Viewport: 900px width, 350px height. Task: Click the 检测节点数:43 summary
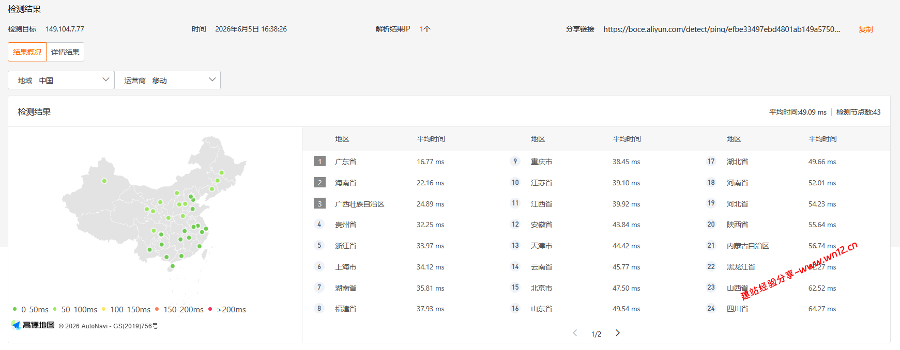pyautogui.click(x=858, y=112)
